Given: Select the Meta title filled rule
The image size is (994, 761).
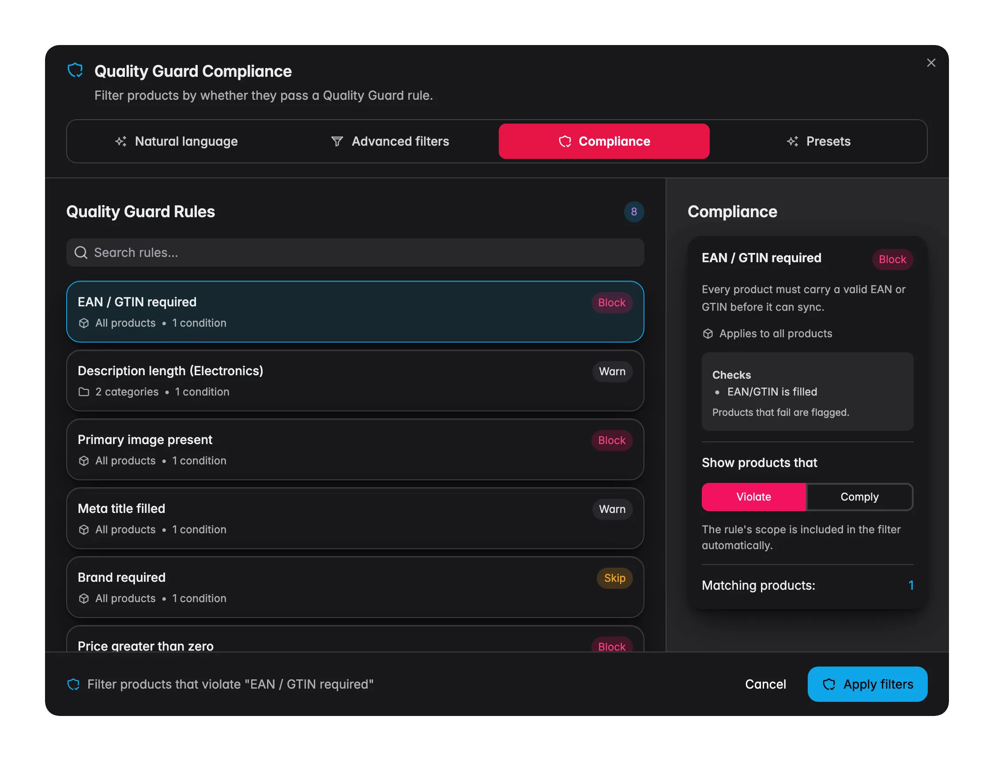Looking at the screenshot, I should [x=355, y=518].
